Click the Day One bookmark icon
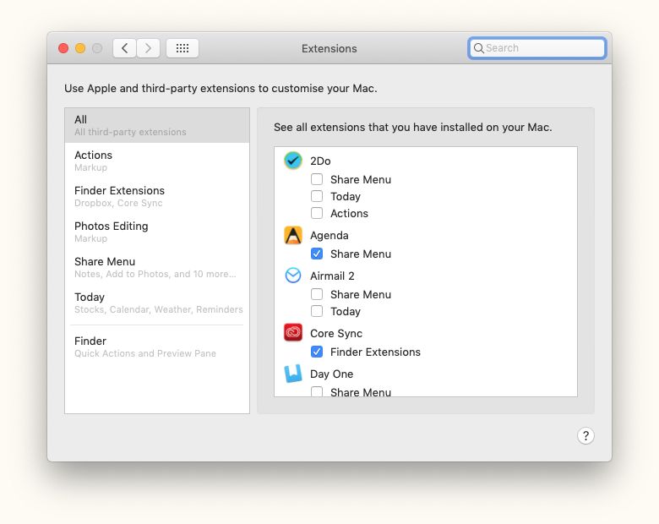The width and height of the screenshot is (659, 524). tap(293, 374)
